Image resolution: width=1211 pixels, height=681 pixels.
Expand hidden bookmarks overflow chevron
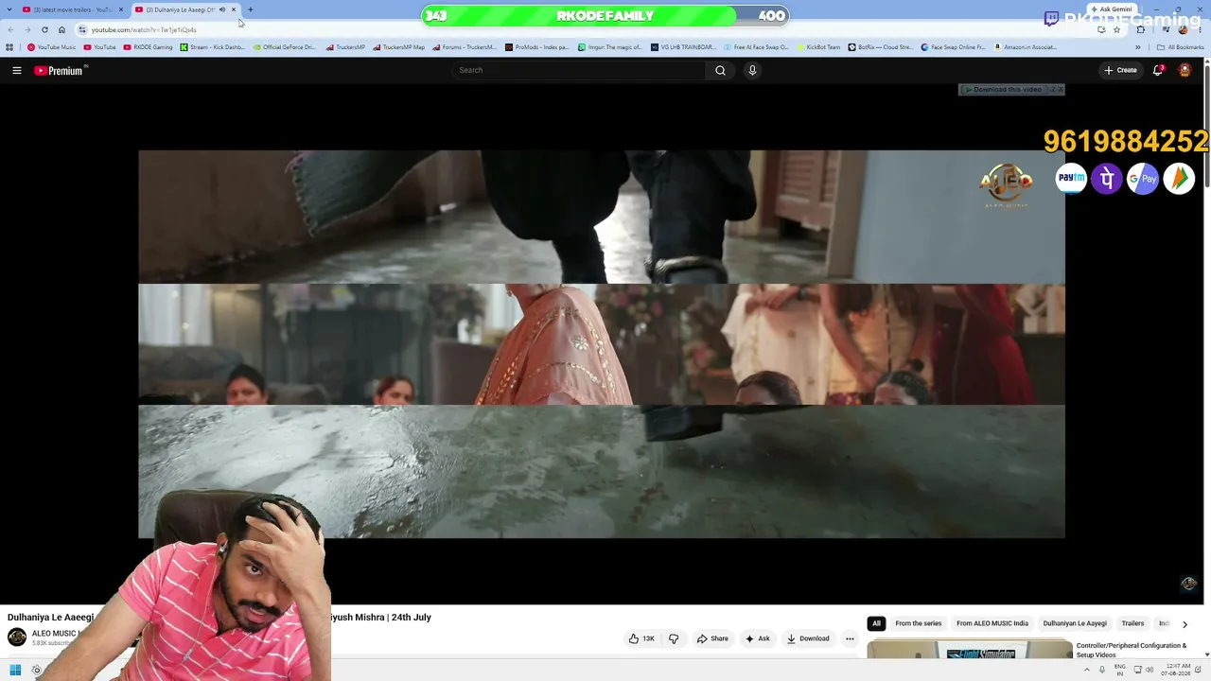(1138, 47)
